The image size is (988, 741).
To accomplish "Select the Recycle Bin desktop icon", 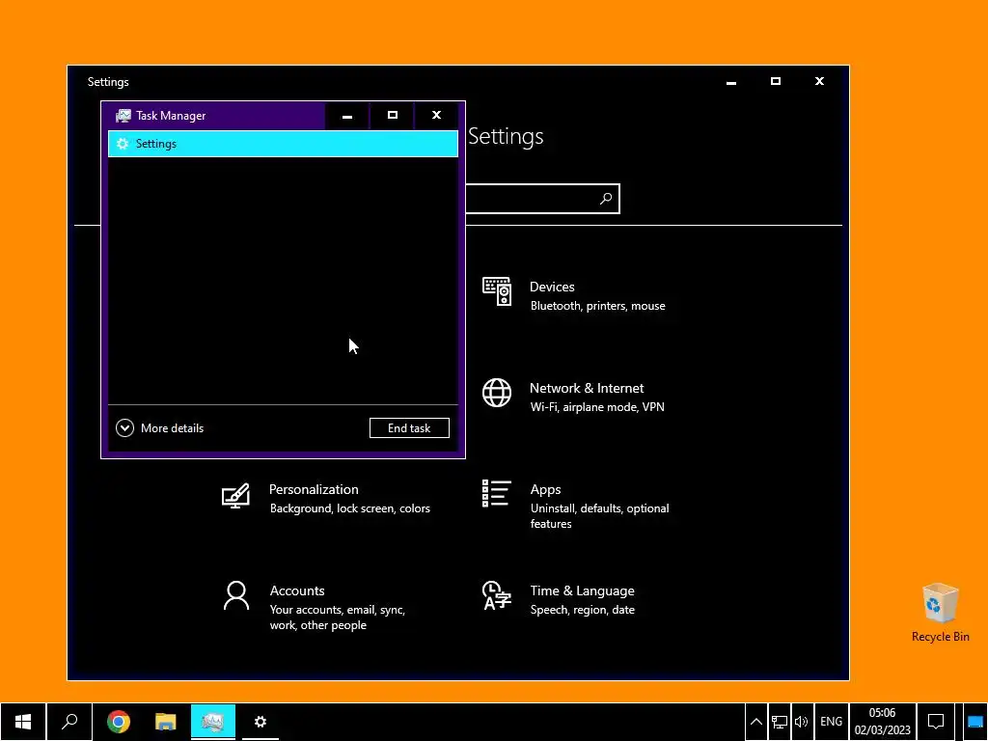I will (x=940, y=613).
